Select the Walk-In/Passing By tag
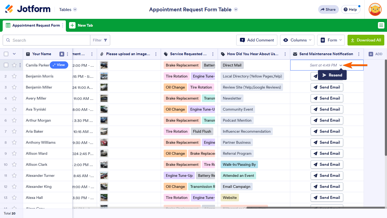Screen dimensions: 387x218 click(x=239, y=164)
